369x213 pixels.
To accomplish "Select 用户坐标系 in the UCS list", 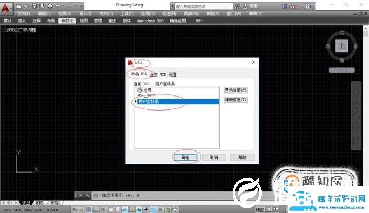I will click(176, 101).
